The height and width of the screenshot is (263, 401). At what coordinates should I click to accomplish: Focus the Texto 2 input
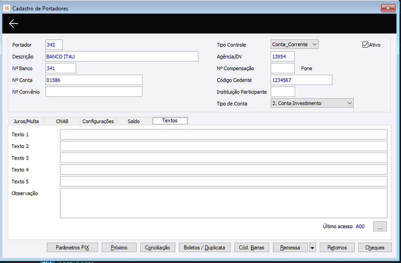click(x=224, y=146)
